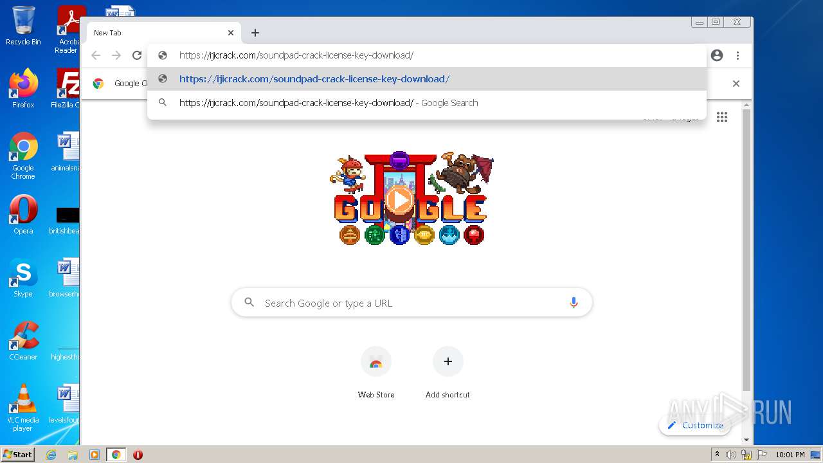
Task: Open the browserhe Word document
Action: (x=66, y=278)
